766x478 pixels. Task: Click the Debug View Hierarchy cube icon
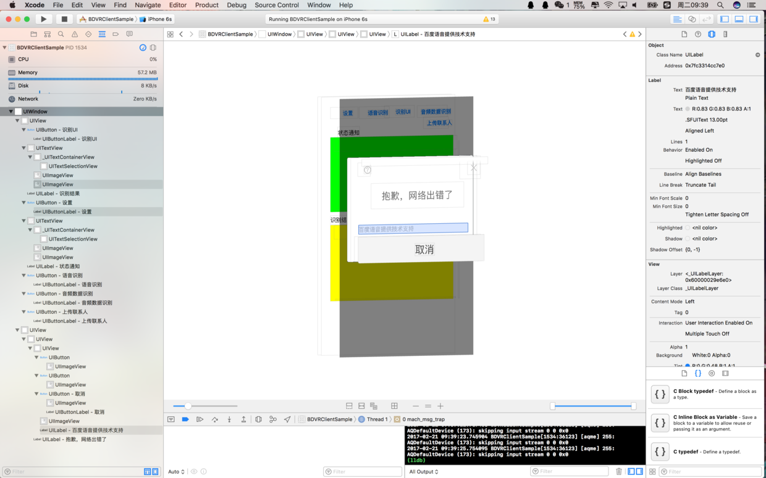258,419
